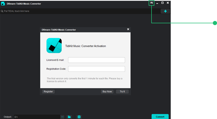Click the search magnifier icon
The width and height of the screenshot is (217, 119).
pos(2,11)
